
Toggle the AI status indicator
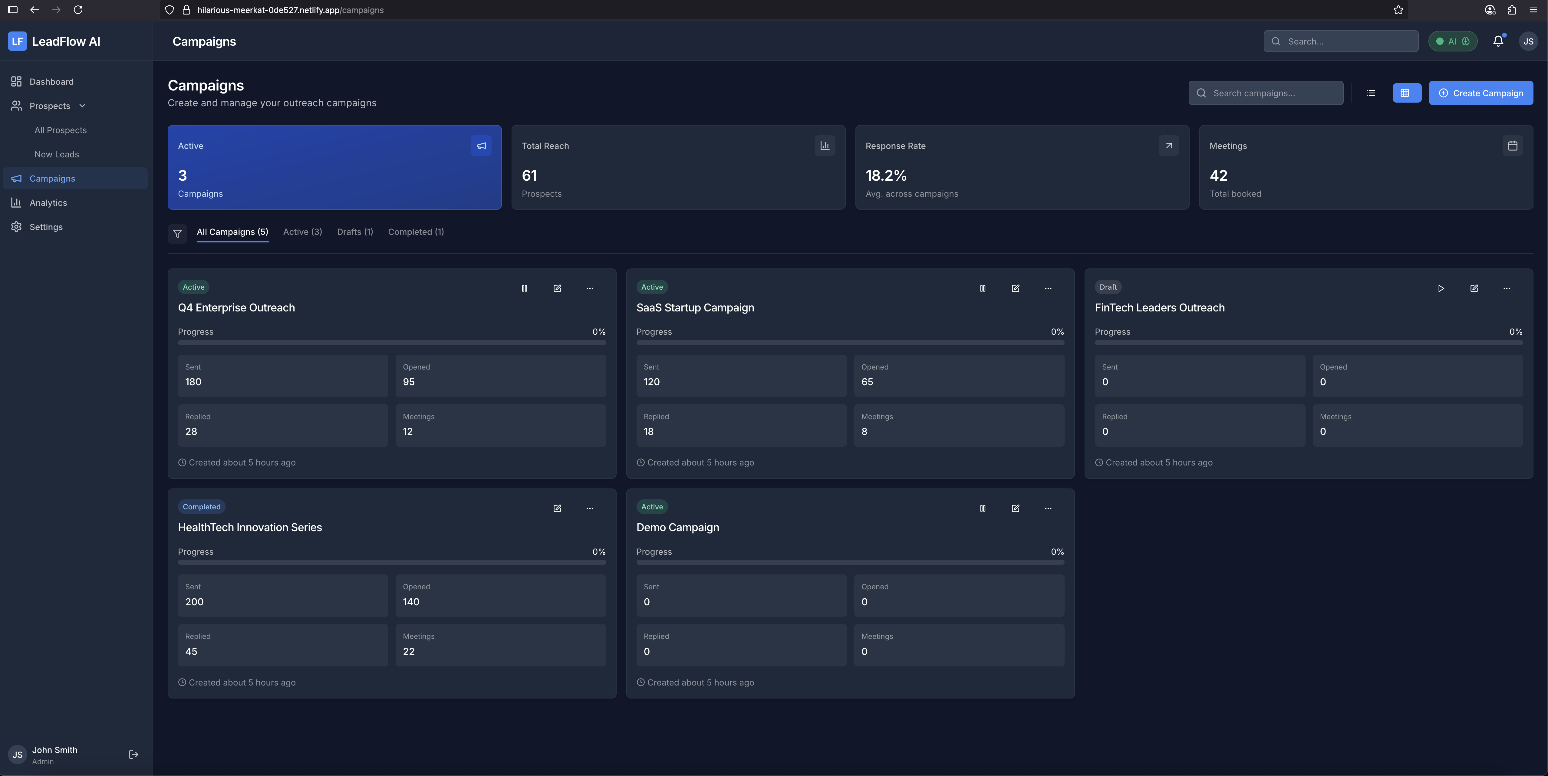[x=1452, y=41]
